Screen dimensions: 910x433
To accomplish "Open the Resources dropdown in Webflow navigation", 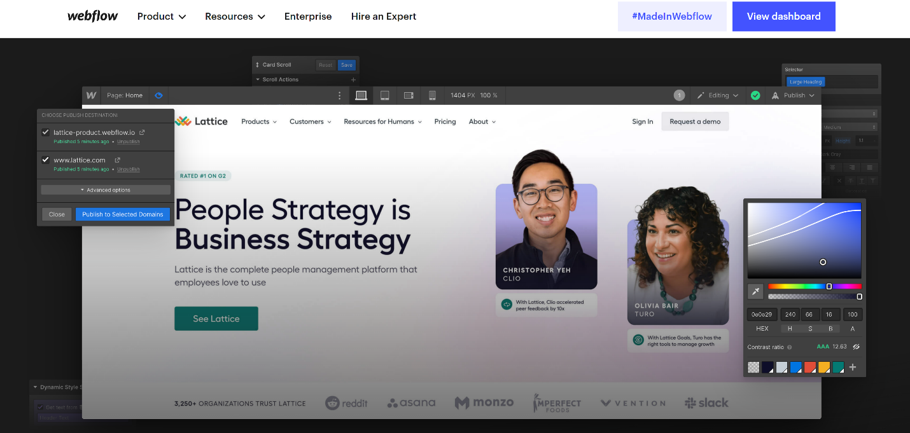I will point(235,17).
